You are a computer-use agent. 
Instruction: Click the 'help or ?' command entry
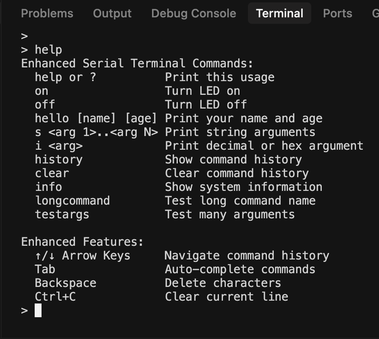click(x=65, y=77)
